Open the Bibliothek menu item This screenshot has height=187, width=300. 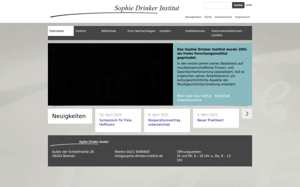coord(108,31)
